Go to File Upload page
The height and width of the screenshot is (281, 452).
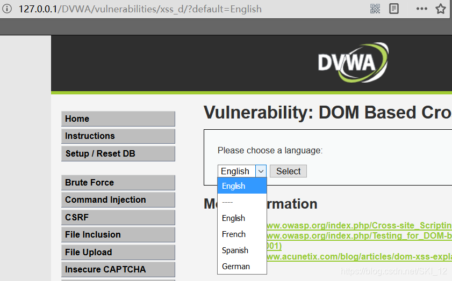118,252
